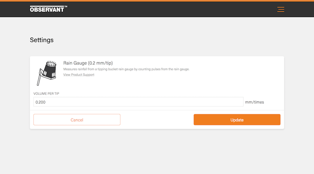Click the gray page background below the card
The width and height of the screenshot is (314, 174).
(157, 151)
